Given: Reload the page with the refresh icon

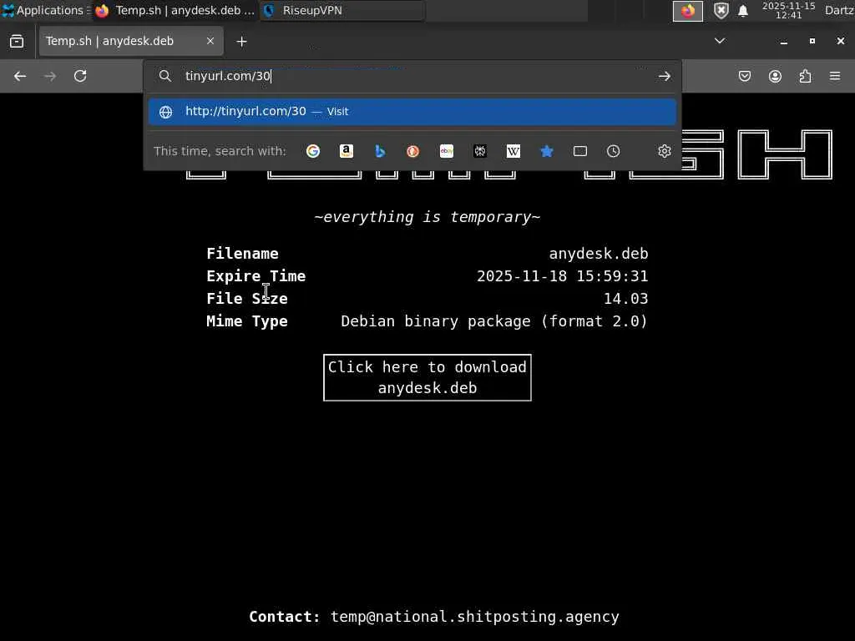Looking at the screenshot, I should click(80, 76).
